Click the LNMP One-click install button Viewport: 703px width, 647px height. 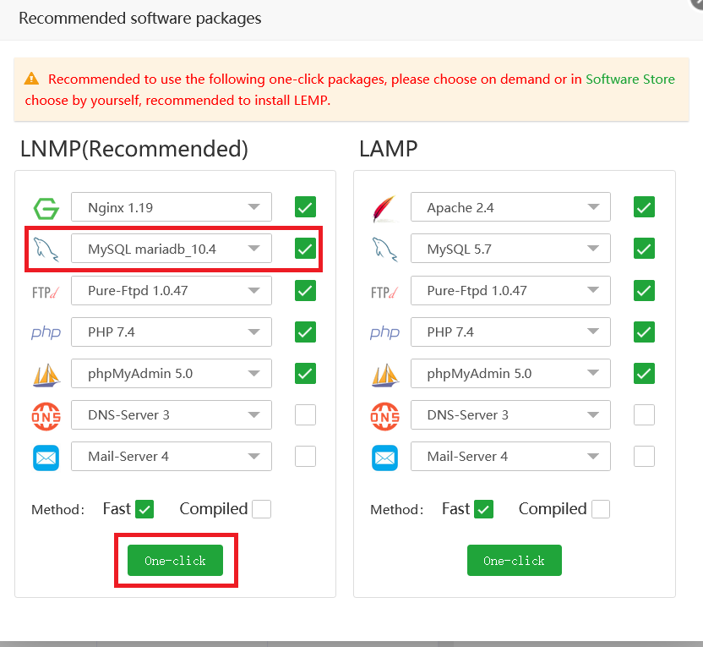[175, 560]
